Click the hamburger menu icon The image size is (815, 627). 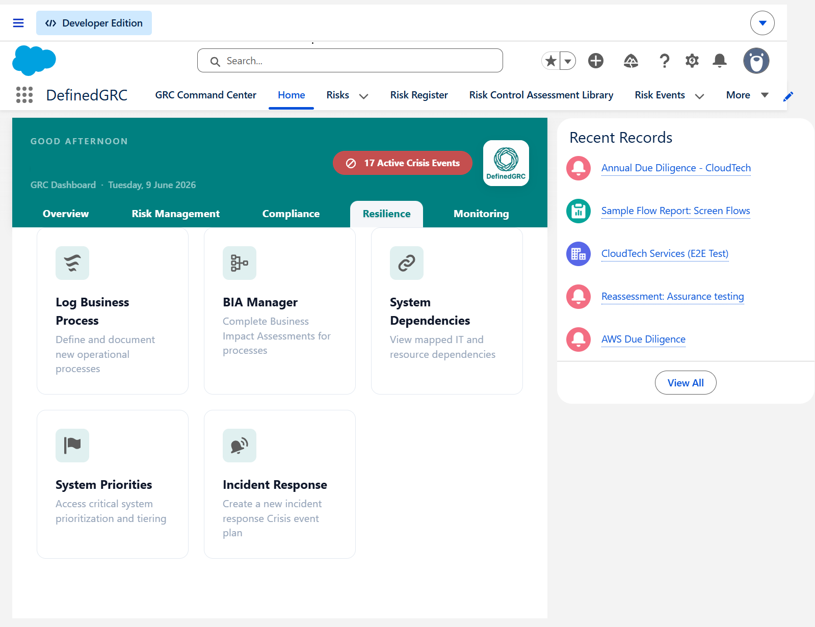click(x=18, y=23)
